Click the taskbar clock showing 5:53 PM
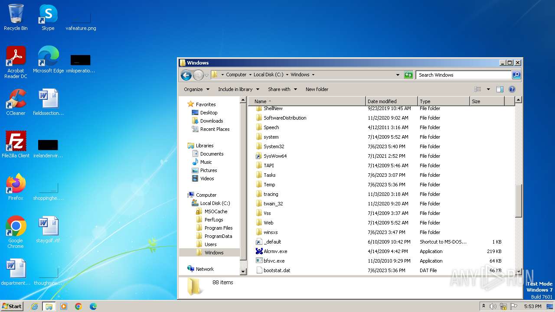This screenshot has width=555, height=312. coord(532,306)
